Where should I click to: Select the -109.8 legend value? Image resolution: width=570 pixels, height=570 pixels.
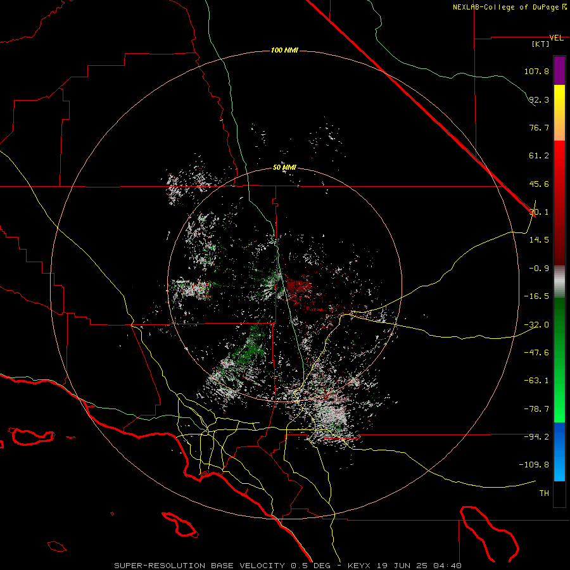click(x=534, y=465)
